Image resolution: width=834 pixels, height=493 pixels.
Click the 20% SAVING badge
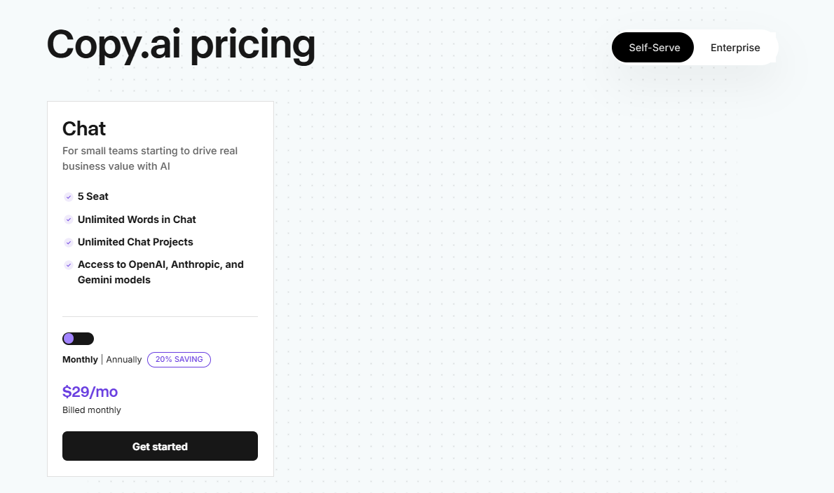pos(179,360)
